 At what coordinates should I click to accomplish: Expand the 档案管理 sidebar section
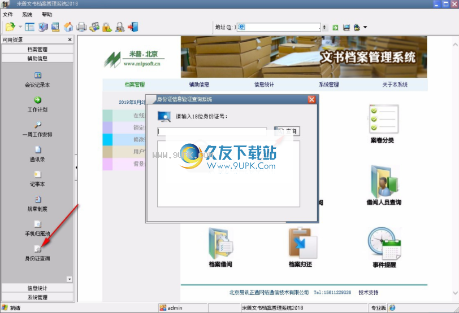pos(37,49)
